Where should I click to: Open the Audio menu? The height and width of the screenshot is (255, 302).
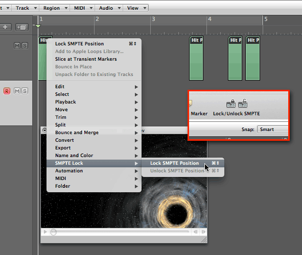[x=109, y=8]
